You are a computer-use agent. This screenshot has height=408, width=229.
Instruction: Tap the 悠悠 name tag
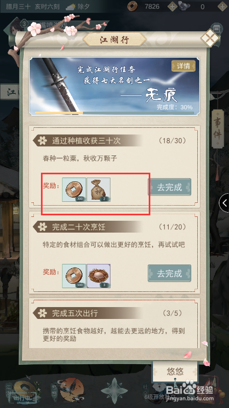175,371
